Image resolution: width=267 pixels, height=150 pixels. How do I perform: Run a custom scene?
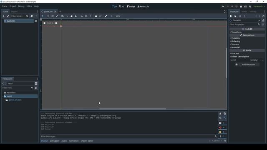click(x=245, y=7)
